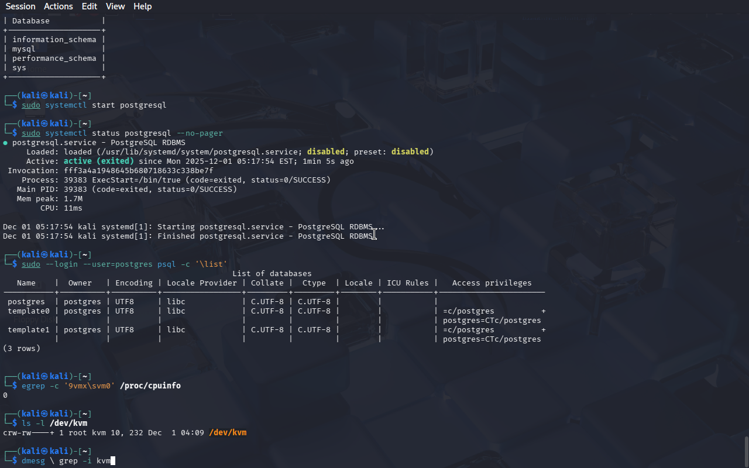Click the green status dot before postgresql.service
The image size is (749, 468).
pyautogui.click(x=5, y=143)
